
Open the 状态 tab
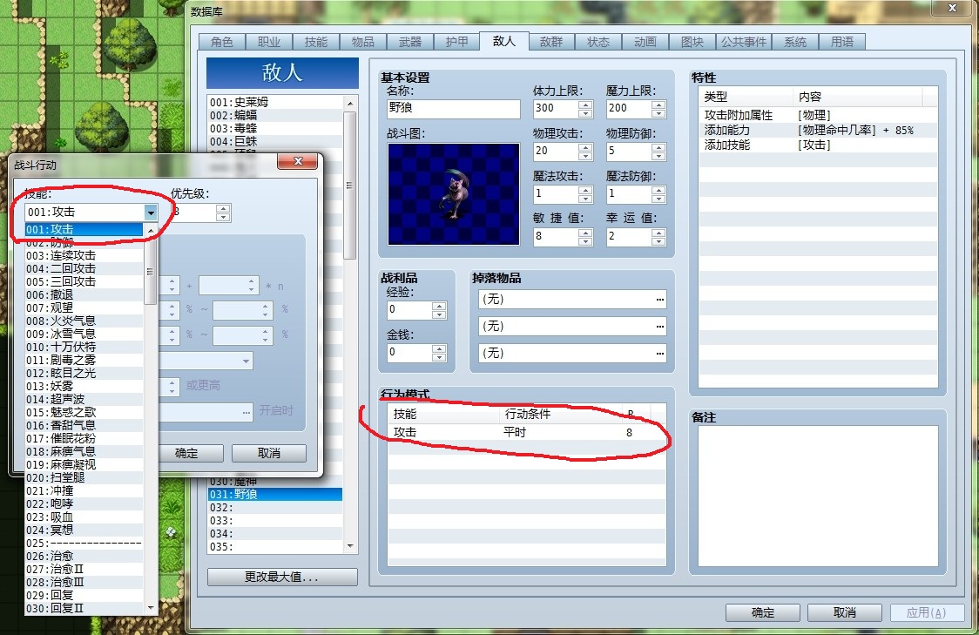tap(598, 42)
